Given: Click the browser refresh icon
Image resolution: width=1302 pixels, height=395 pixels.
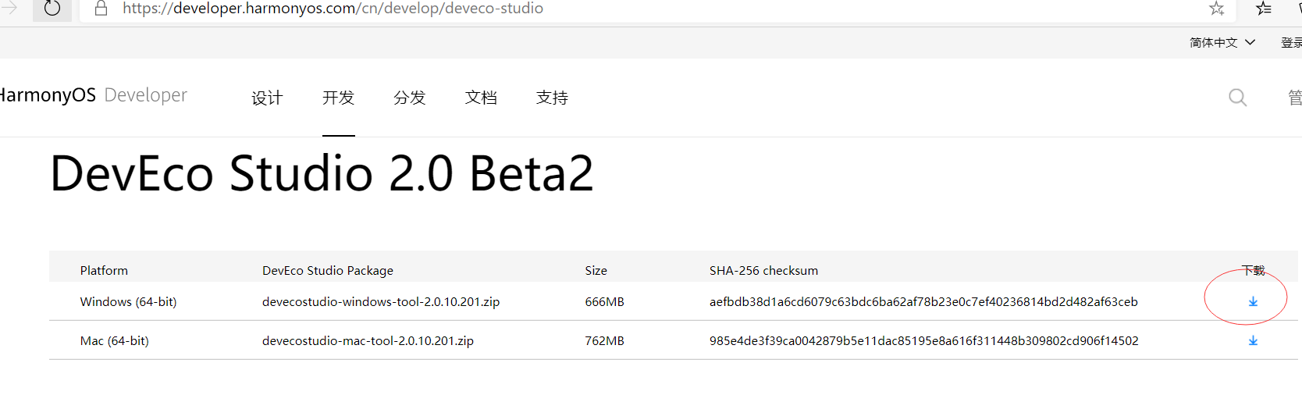Looking at the screenshot, I should (x=52, y=9).
